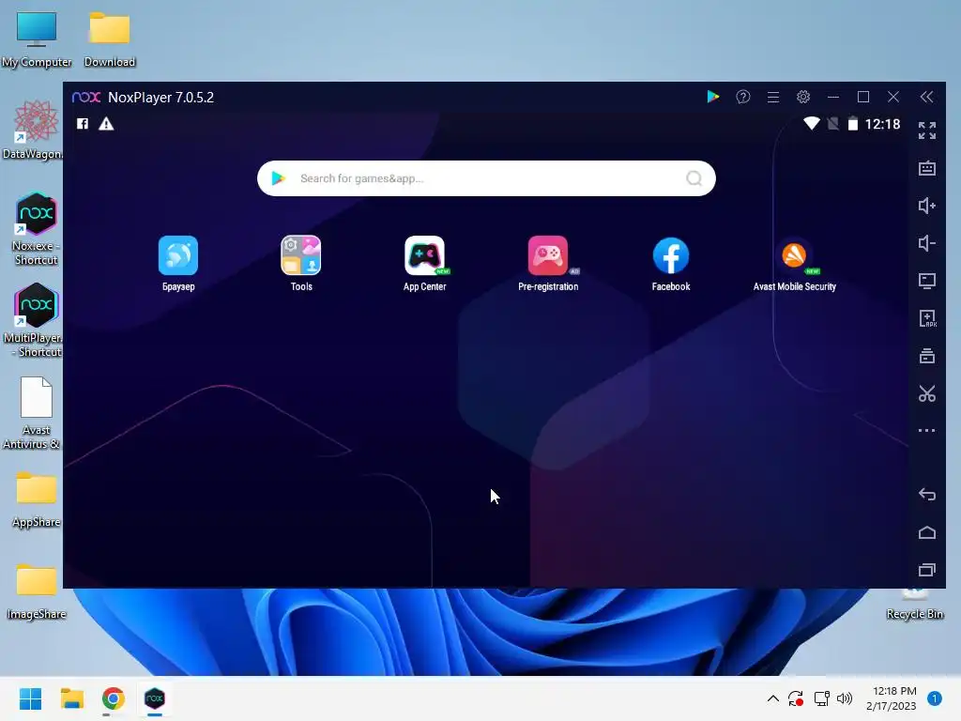Collapse the NoxPlayer side toolbar
961x721 pixels.
[926, 97]
